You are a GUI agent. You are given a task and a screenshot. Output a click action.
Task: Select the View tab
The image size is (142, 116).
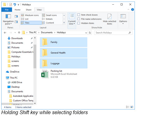pyautogui.click(x=39, y=10)
